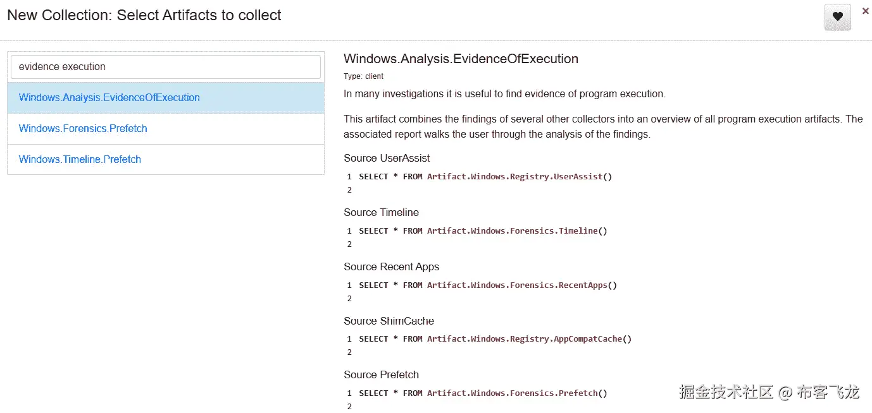
Task: Click the Forensics.Timeline query code line
Action: 483,231
